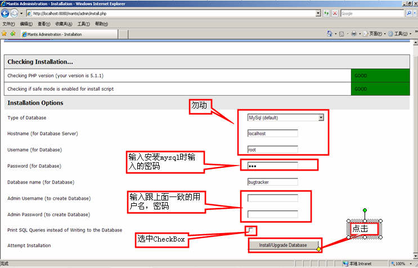Open the recent pages dropdown arrow
The height and width of the screenshot is (268, 418).
pyautogui.click(x=21, y=14)
